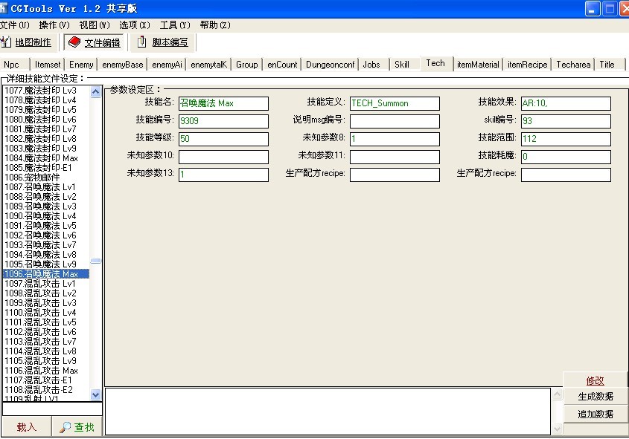Image resolution: width=629 pixels, height=439 pixels.
Task: Click the CGTools title bar app icon
Action: (5, 8)
